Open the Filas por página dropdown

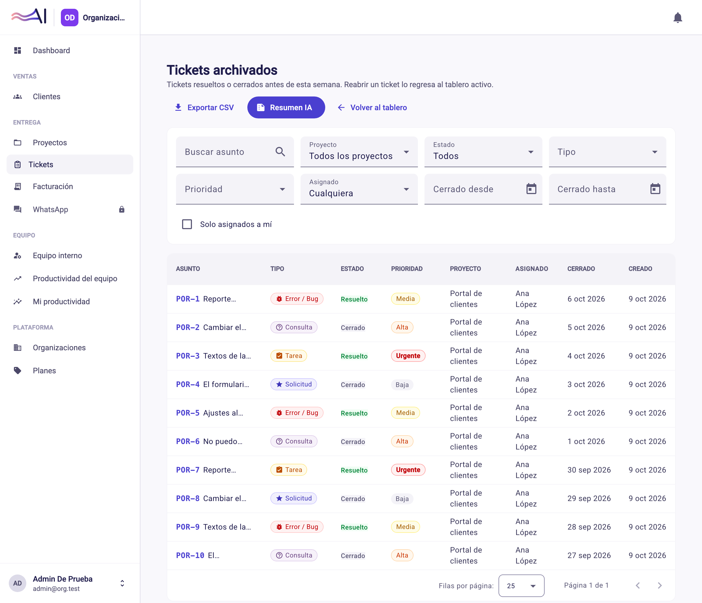[521, 585]
